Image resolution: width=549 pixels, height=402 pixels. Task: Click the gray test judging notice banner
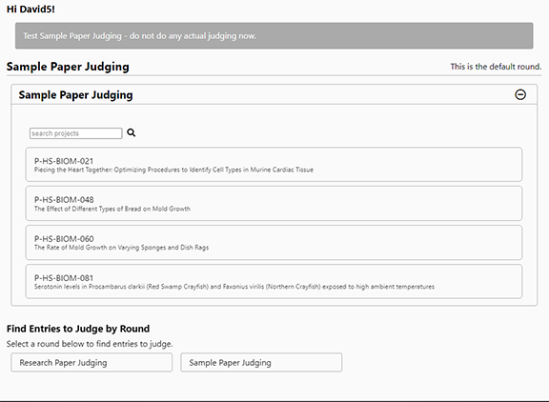coord(274,35)
